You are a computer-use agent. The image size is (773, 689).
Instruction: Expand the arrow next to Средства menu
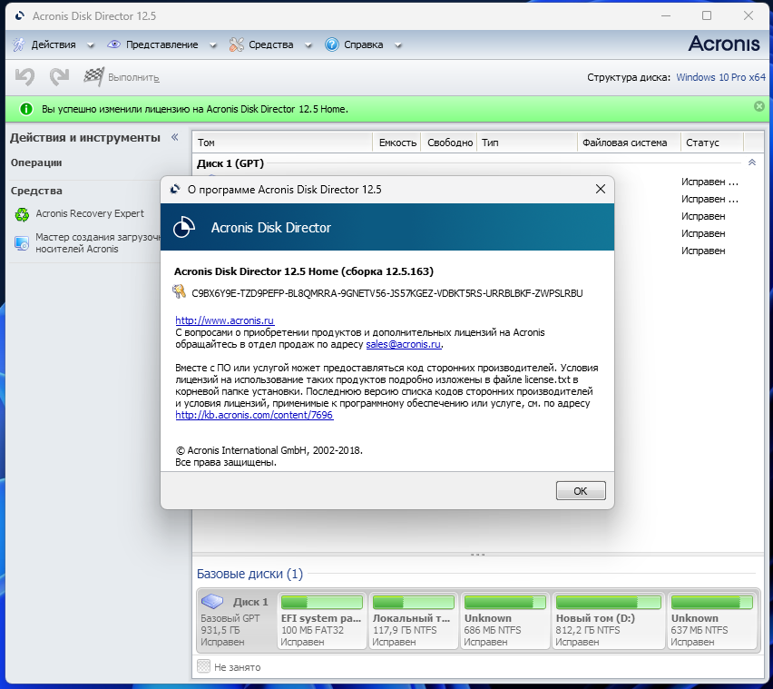point(308,45)
